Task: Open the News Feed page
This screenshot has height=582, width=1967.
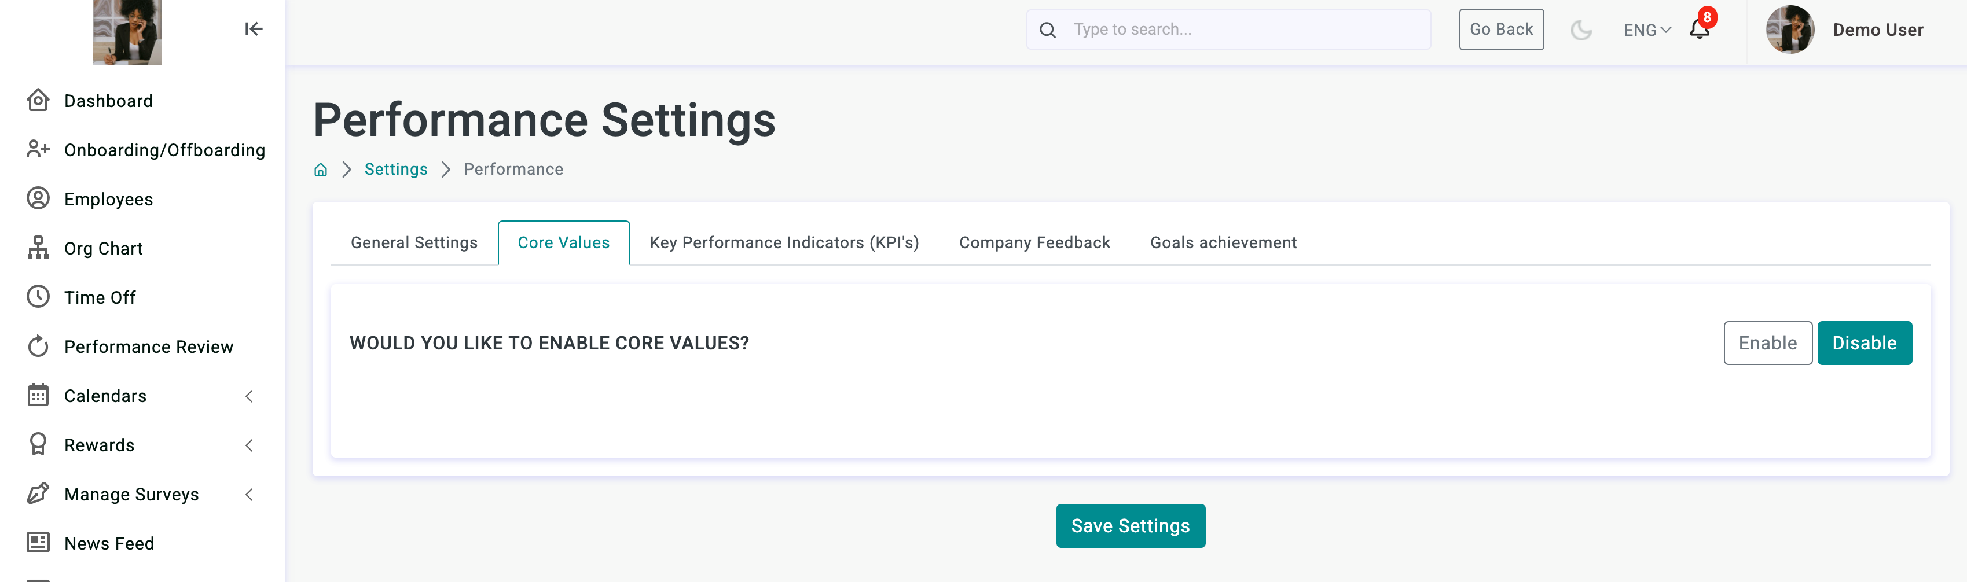Action: point(109,544)
